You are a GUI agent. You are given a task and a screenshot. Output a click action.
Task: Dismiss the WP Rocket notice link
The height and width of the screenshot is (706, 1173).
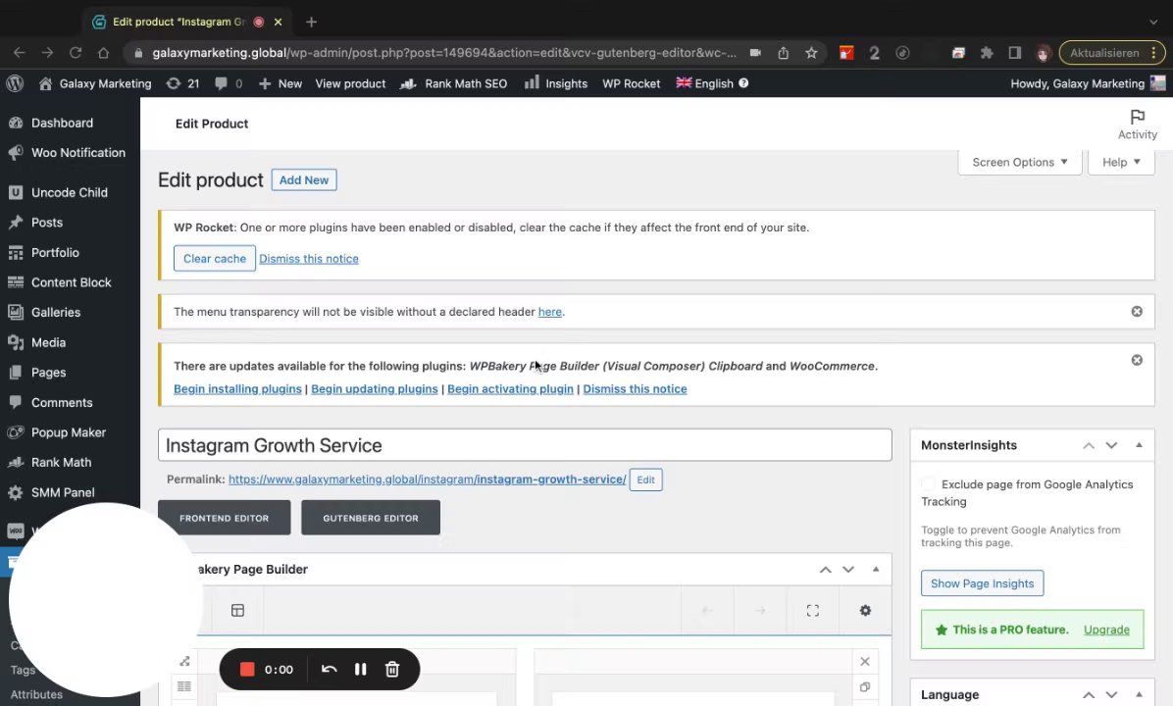(x=309, y=259)
